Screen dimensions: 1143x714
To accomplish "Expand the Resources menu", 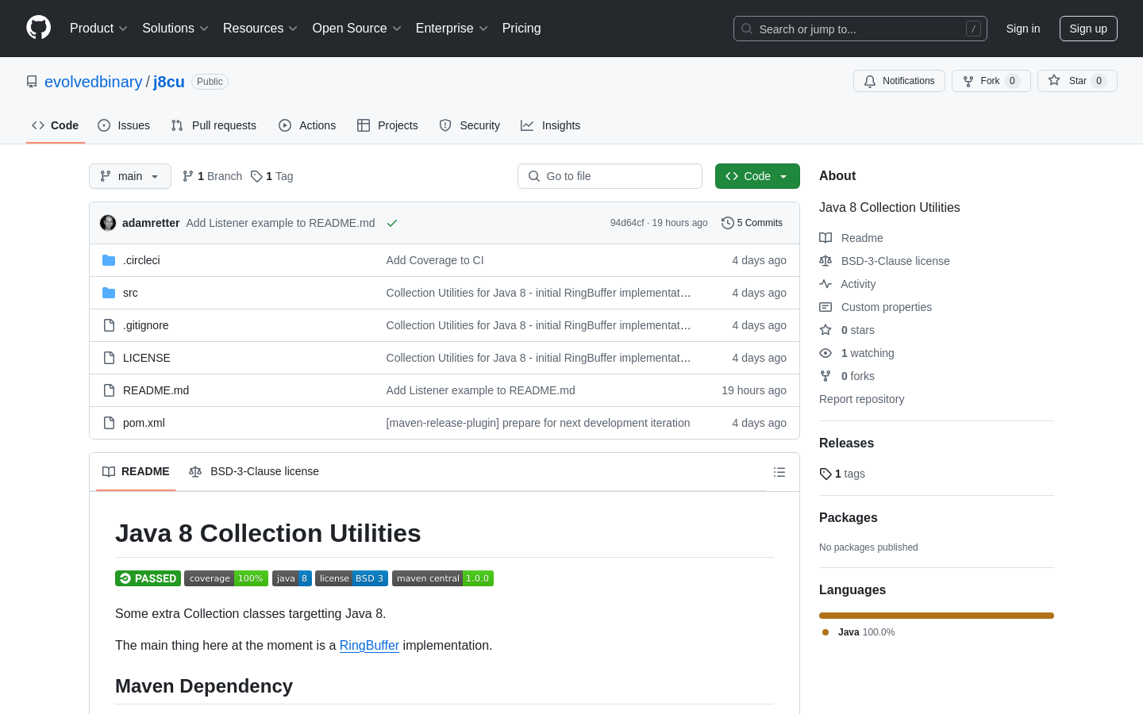I will [260, 29].
